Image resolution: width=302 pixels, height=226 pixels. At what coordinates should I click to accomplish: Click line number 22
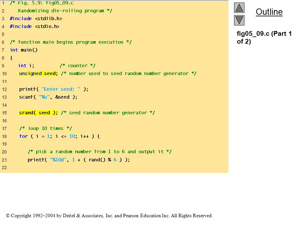[x=4, y=168]
